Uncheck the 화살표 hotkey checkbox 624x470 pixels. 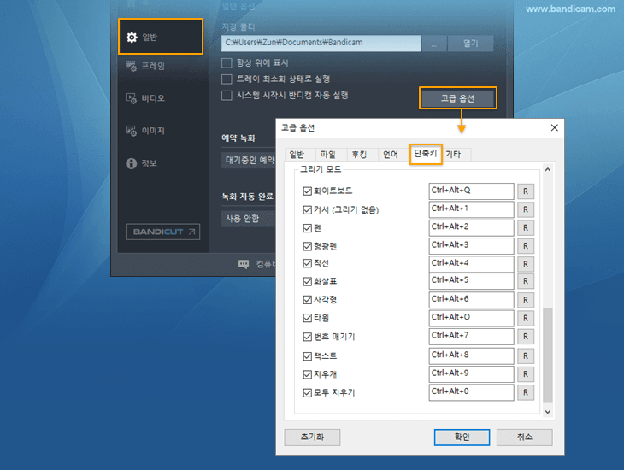307,282
